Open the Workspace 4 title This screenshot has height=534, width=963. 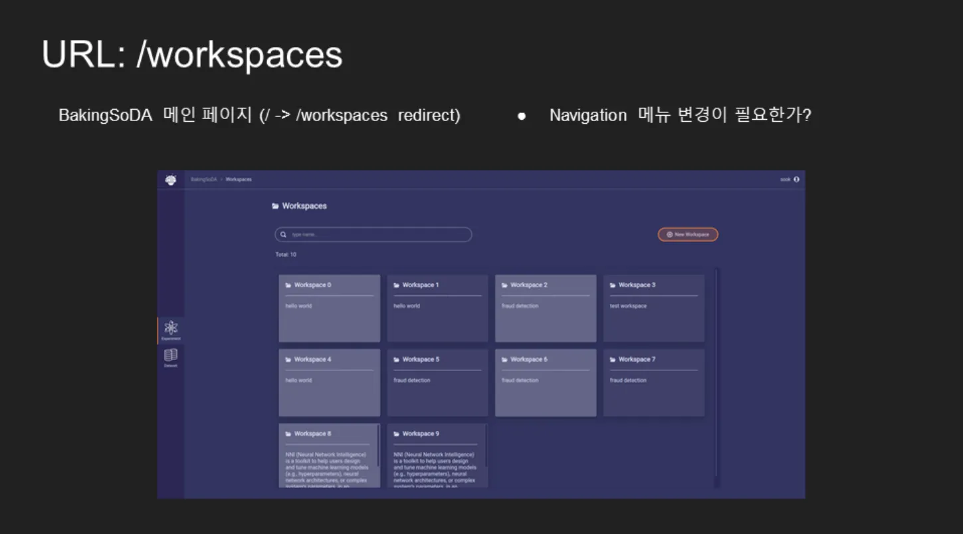pos(312,360)
